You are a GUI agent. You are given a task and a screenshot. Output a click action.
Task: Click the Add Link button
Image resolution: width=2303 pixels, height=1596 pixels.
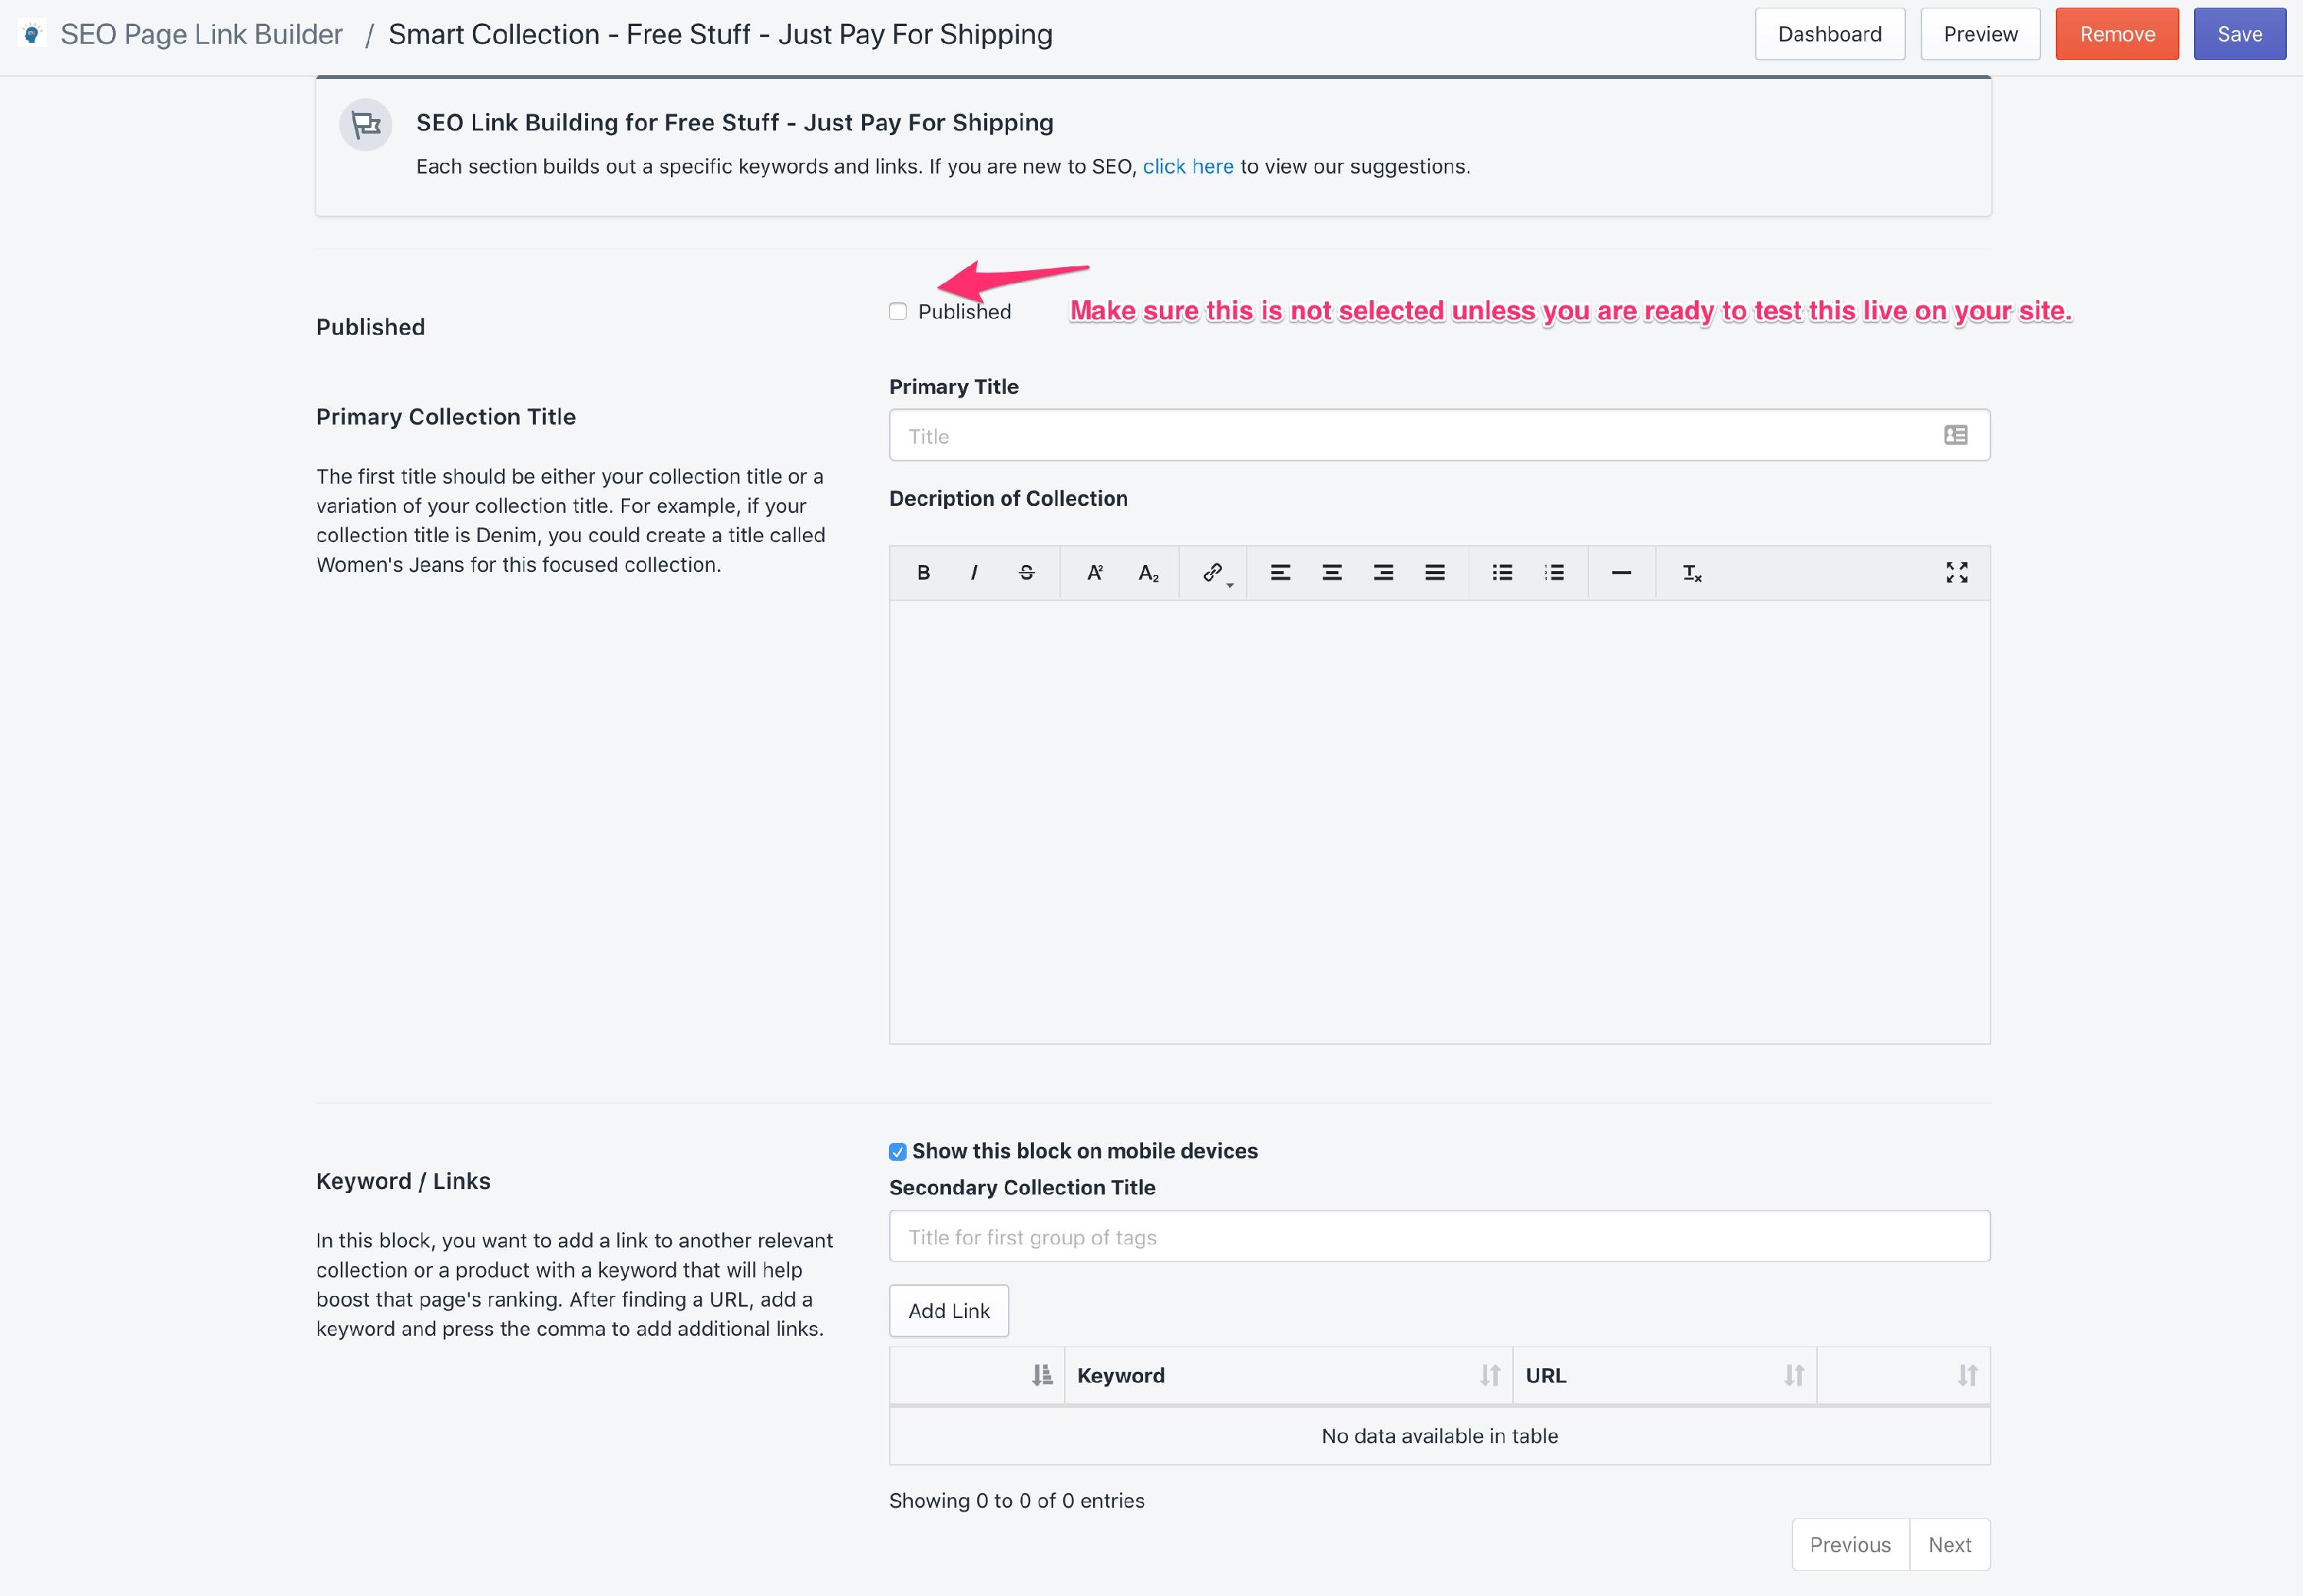coord(948,1311)
